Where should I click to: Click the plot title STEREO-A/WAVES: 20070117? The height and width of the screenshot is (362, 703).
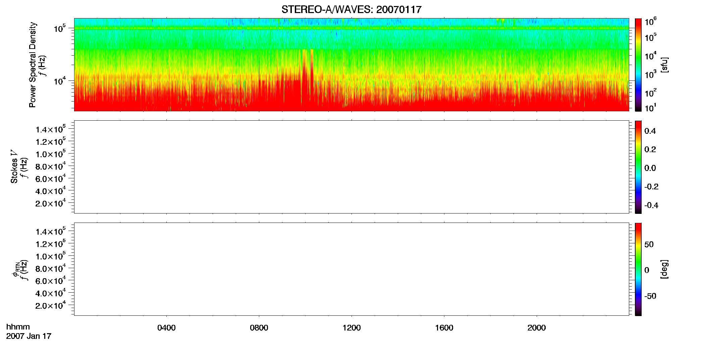click(351, 9)
